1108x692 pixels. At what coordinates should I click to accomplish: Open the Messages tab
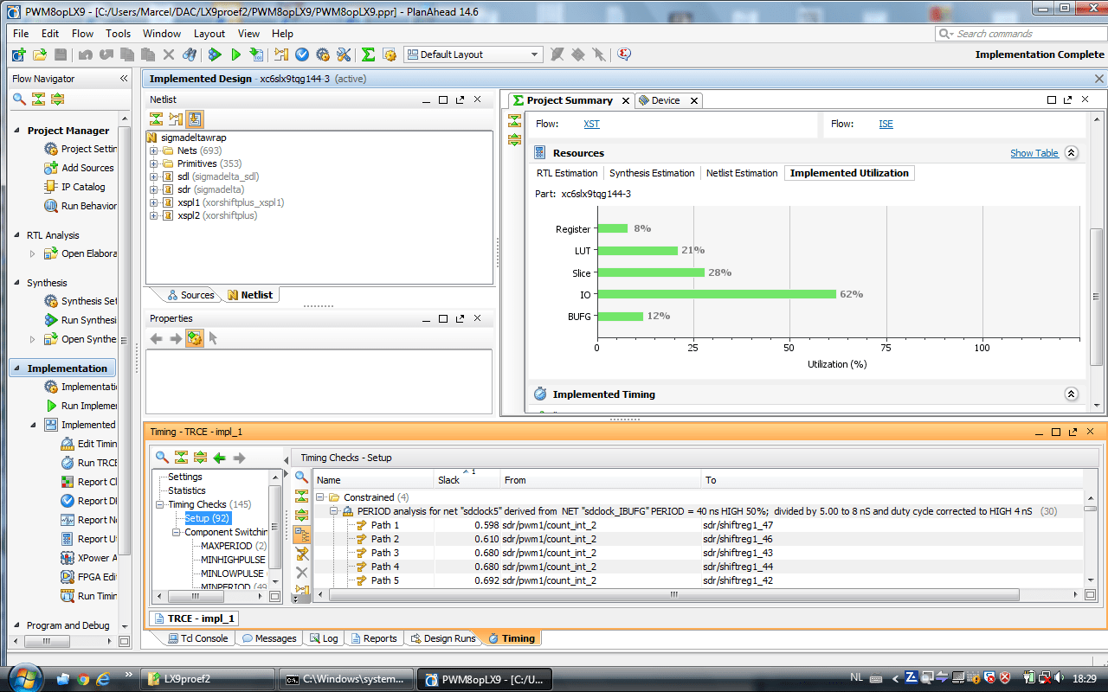269,638
